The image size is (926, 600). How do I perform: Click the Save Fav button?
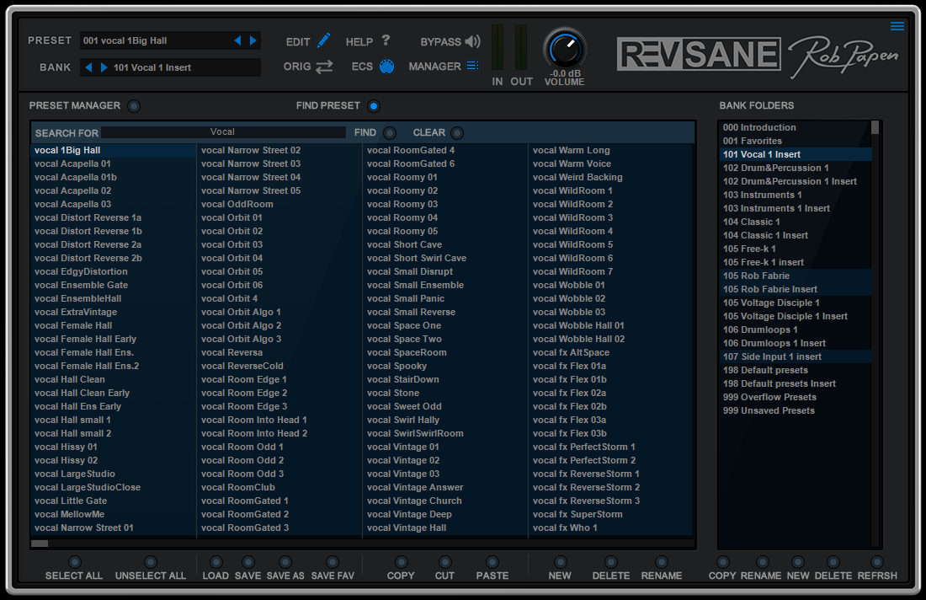coord(333,562)
